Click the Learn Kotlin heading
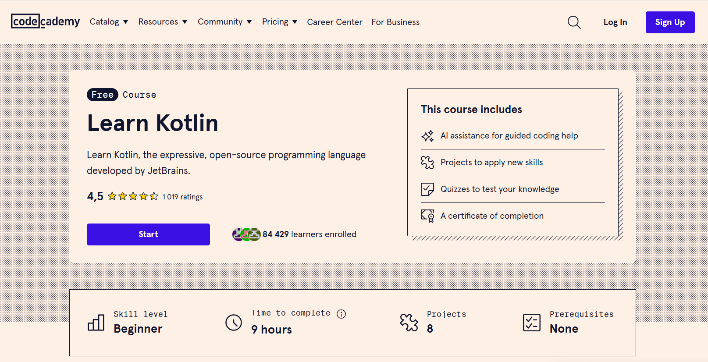 [153, 123]
